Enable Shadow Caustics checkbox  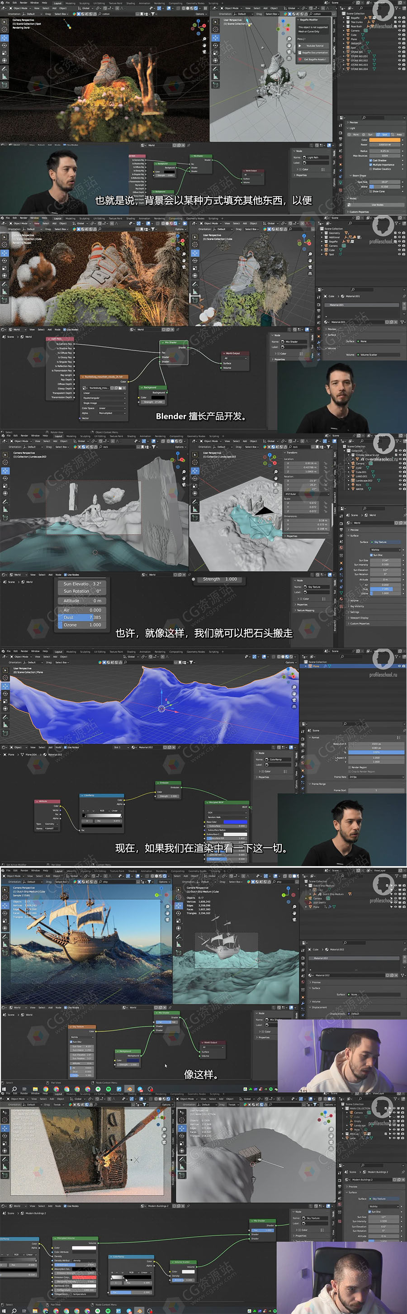coord(371,169)
